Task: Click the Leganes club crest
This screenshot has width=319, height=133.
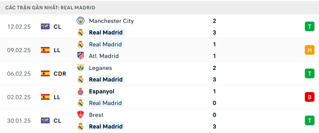Action: coord(80,68)
